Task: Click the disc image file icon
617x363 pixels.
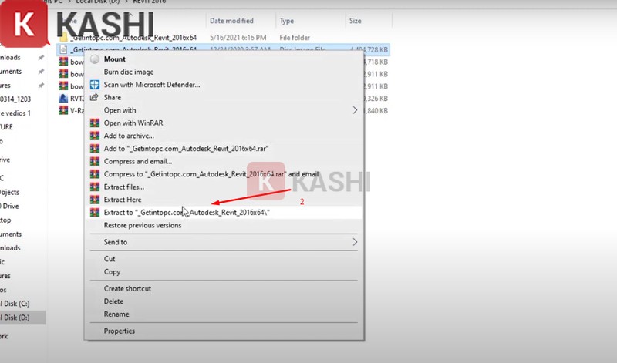Action: click(x=63, y=49)
